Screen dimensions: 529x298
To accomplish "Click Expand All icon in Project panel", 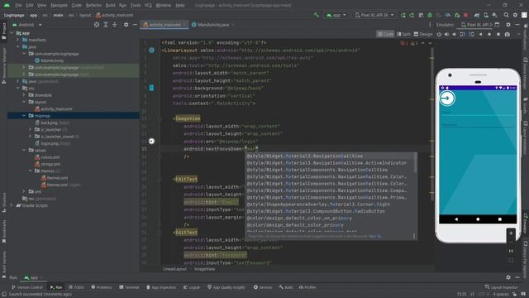I will click(106, 25).
